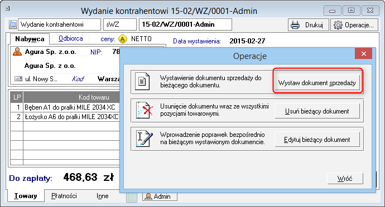Click the Admin user icon at bottom
The width and height of the screenshot is (385, 207).
point(148,196)
